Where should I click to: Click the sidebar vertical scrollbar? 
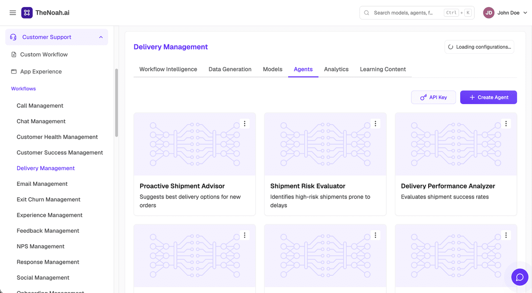[117, 103]
